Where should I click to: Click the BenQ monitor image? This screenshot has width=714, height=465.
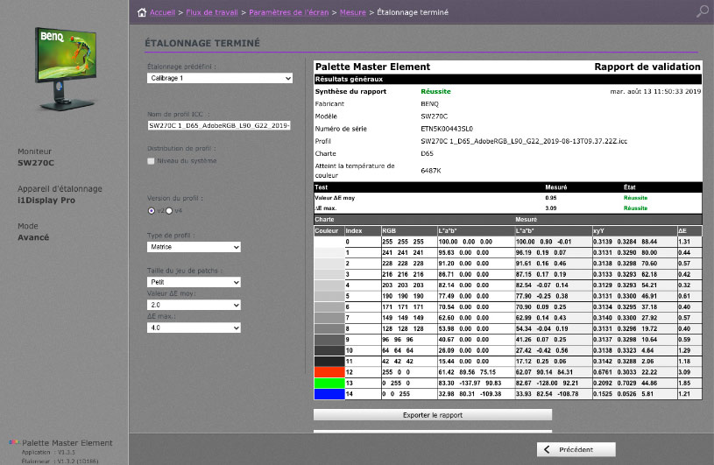tap(67, 68)
